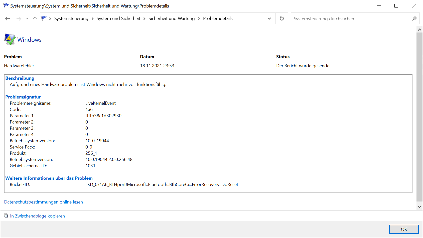Image resolution: width=423 pixels, height=238 pixels.
Task: Click the vertical scrollbar thumb
Action: click(419, 117)
